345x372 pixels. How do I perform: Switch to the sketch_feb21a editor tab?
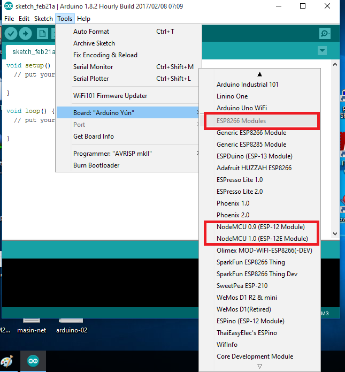(31, 52)
